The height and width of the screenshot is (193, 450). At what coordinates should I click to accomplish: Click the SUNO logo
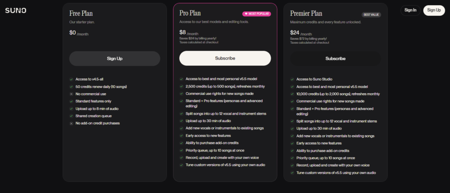[x=15, y=11]
